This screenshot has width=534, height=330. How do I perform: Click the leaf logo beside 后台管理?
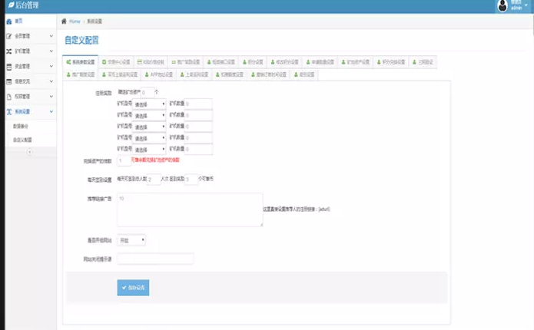click(x=8, y=6)
